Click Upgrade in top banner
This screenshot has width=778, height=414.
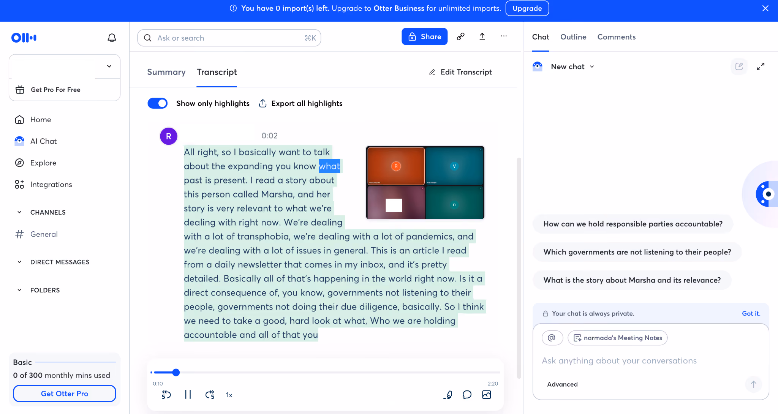527,8
